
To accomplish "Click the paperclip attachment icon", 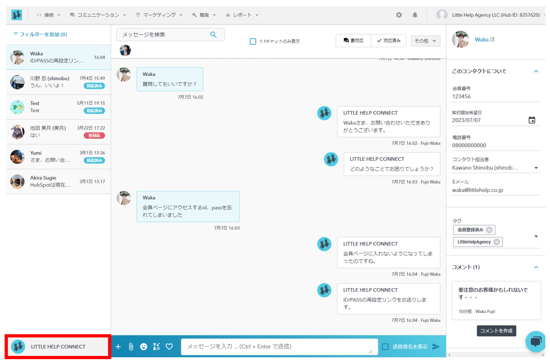I will pyautogui.click(x=131, y=347).
